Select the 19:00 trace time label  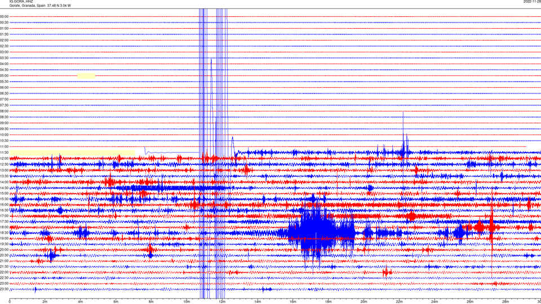(x=4, y=239)
